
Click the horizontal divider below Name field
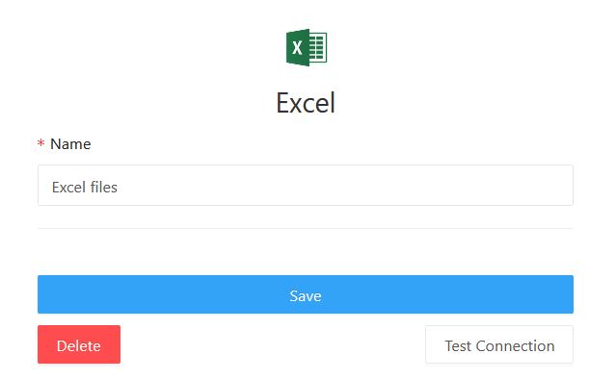(306, 228)
